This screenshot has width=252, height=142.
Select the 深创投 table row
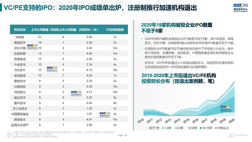69,37
